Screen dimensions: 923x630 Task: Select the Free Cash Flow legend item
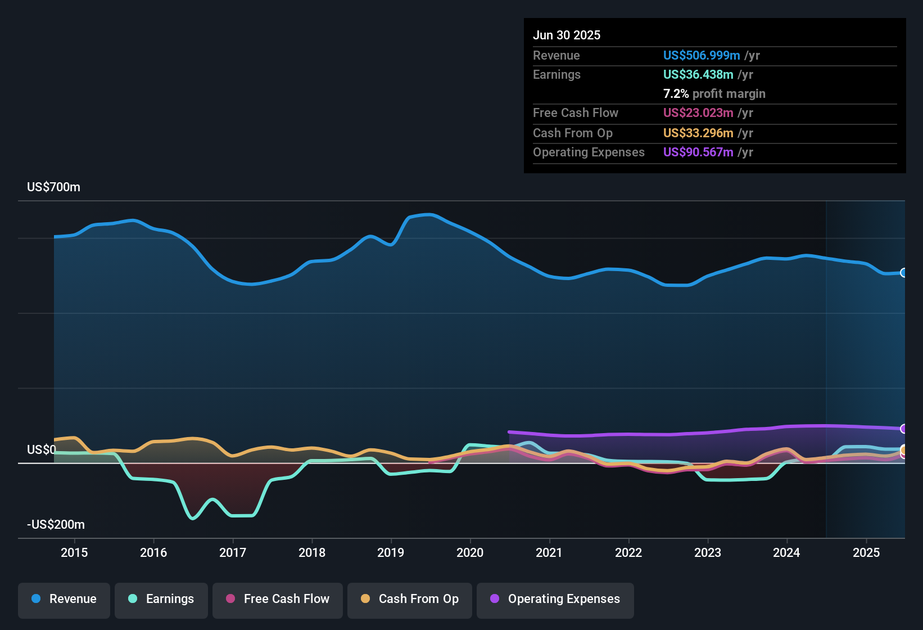tap(277, 599)
